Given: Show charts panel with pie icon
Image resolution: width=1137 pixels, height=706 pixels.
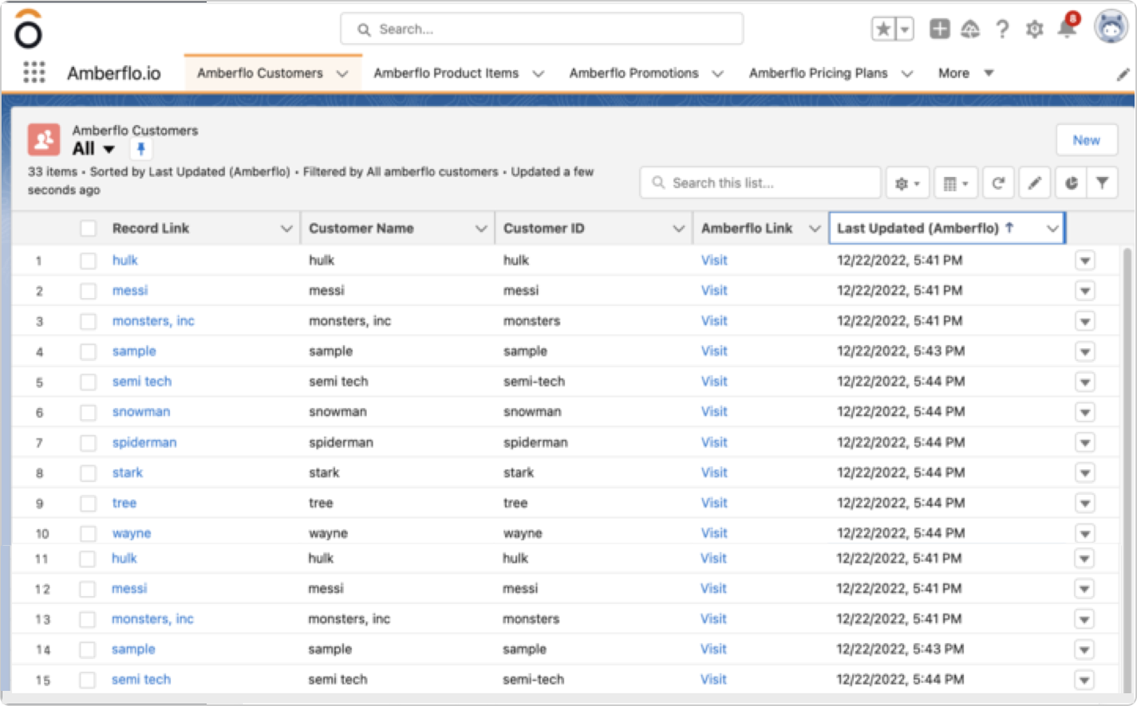Looking at the screenshot, I should (x=1071, y=183).
